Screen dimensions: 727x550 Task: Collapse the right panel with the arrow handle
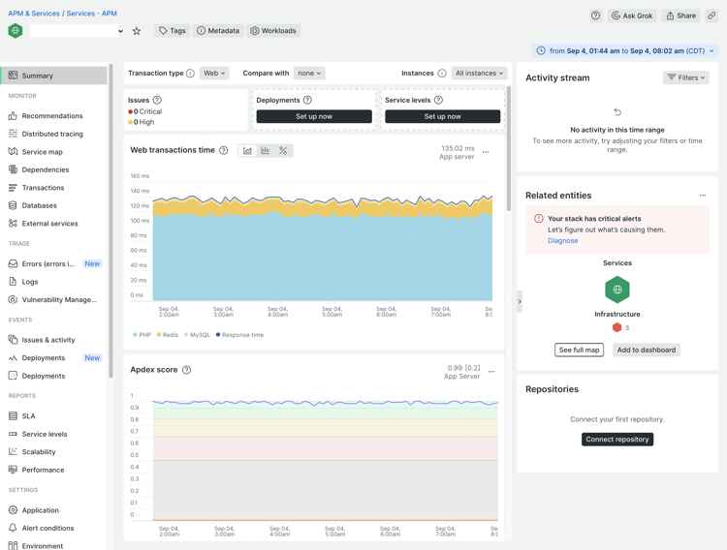pos(520,302)
